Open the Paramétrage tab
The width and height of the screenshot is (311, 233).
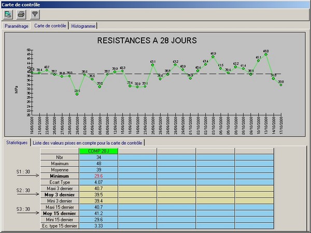tap(16, 26)
